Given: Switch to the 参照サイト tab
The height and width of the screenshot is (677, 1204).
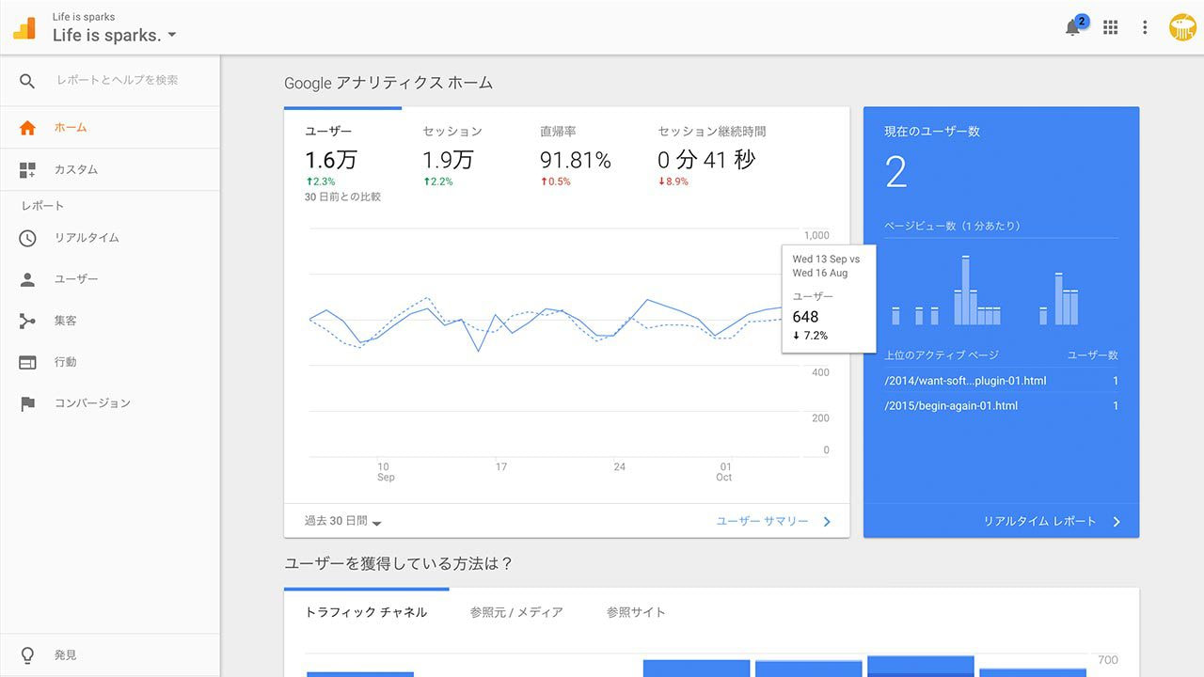Looking at the screenshot, I should coord(636,612).
